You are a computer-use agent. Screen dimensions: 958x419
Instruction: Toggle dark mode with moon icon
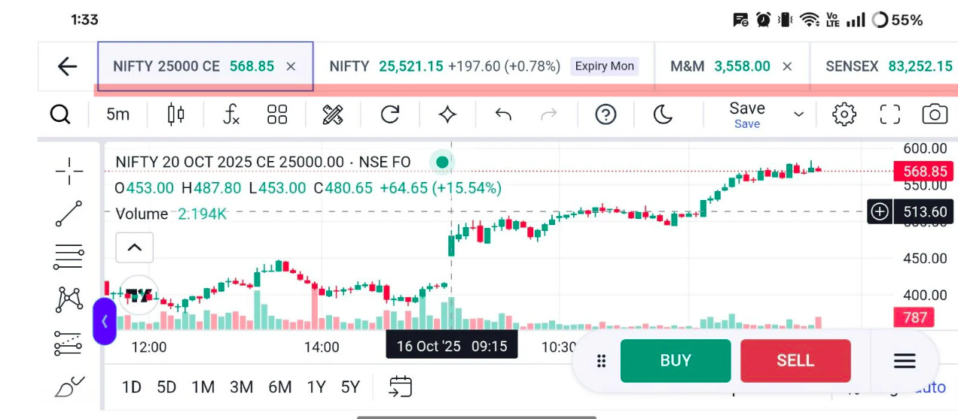coord(662,114)
